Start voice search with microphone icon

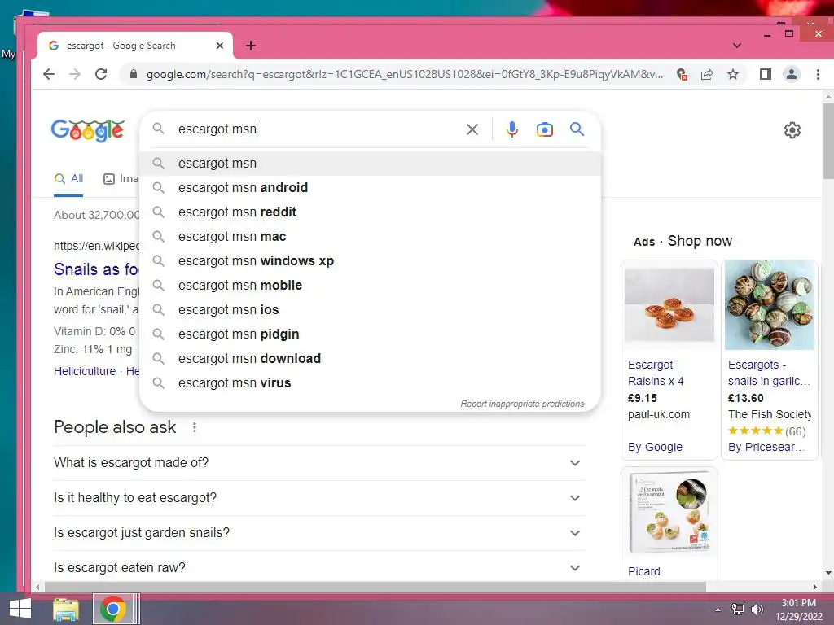(511, 129)
